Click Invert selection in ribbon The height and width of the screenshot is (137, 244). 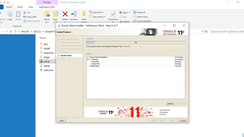coord(142,21)
